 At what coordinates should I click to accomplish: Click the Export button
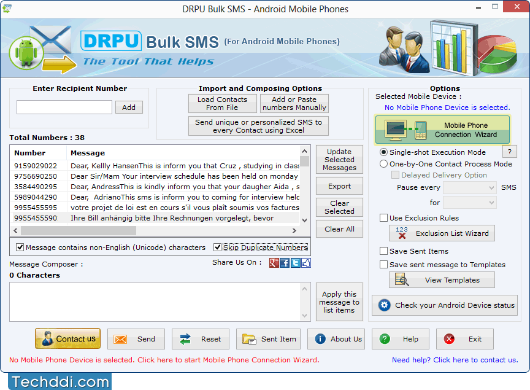pos(339,186)
